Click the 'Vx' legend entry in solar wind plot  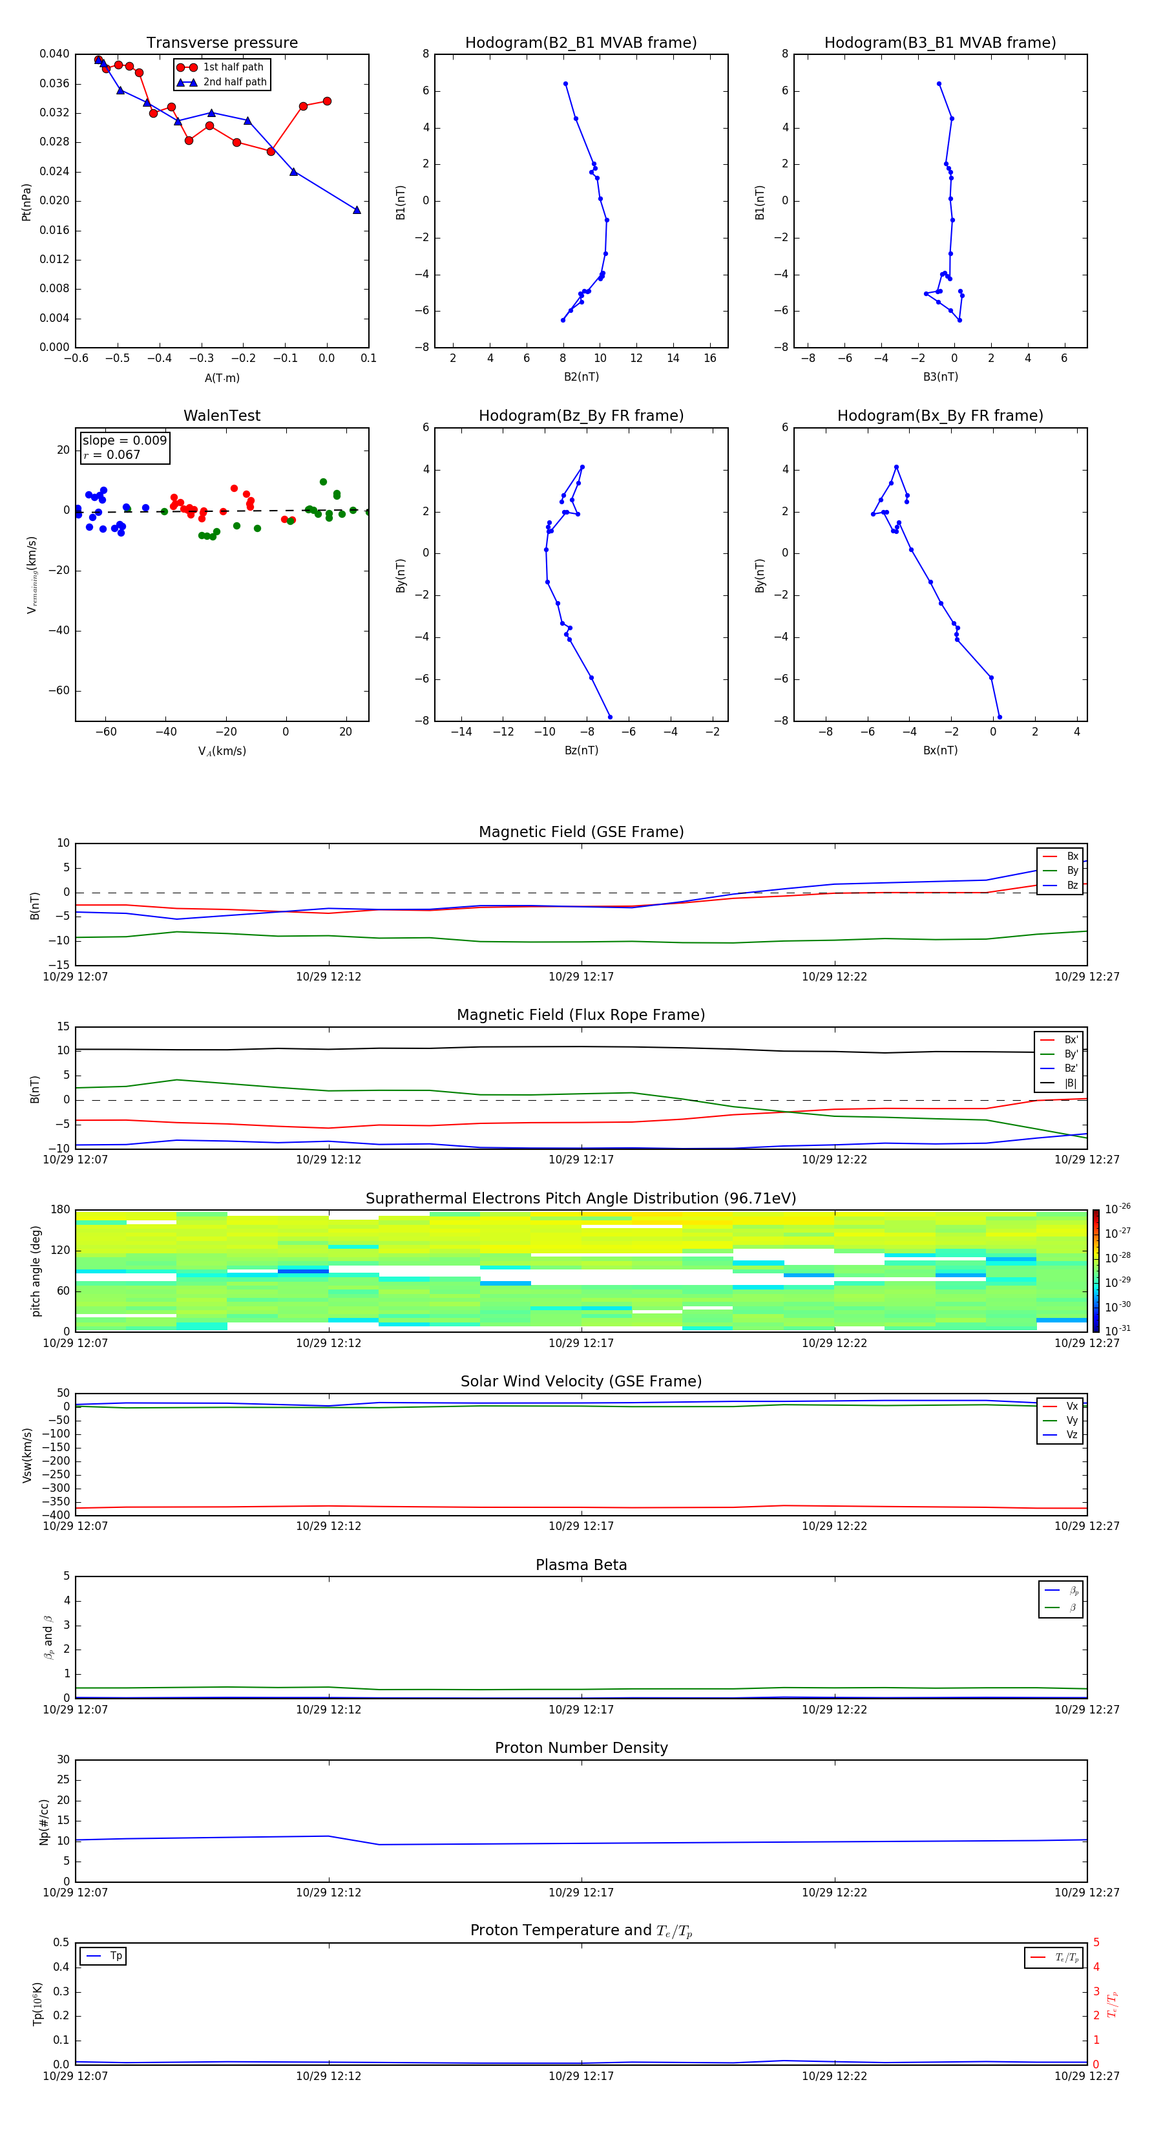(1060, 1406)
